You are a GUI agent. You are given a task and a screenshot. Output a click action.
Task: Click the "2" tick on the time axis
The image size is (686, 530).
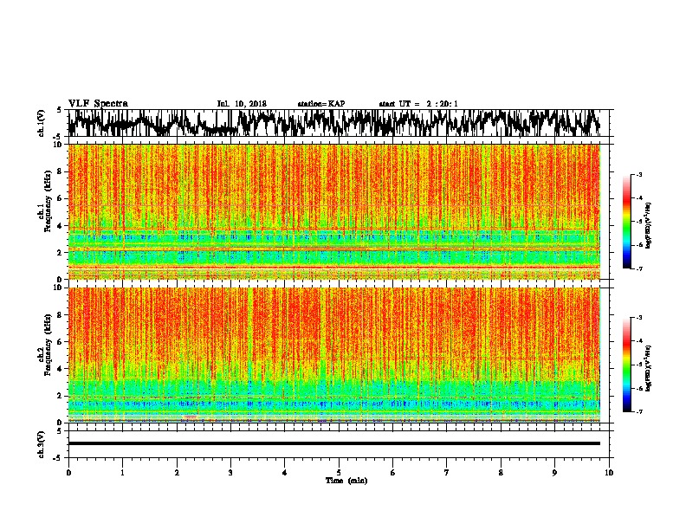tap(177, 473)
